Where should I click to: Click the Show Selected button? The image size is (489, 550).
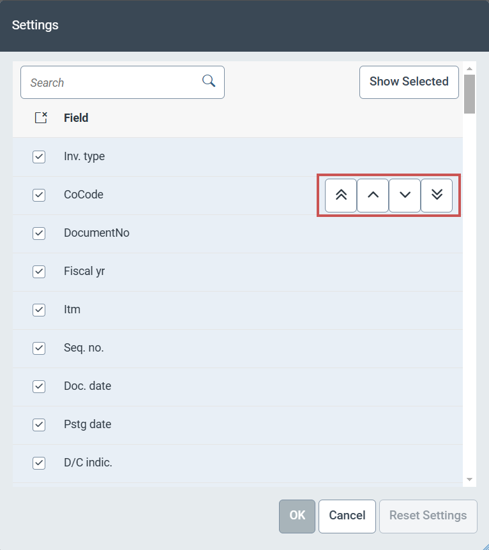[x=409, y=82]
